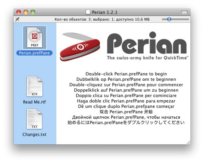204x163 pixels.
Task: Click the Perian.prefPane file name label
Action: pos(34,53)
